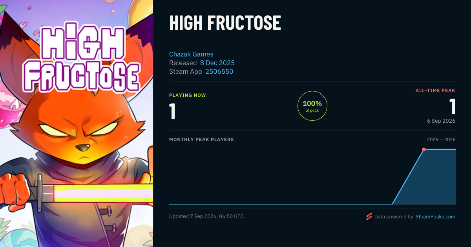Click the SteamPeaks logo icon
Screen dimensions: 471x247
point(369,216)
